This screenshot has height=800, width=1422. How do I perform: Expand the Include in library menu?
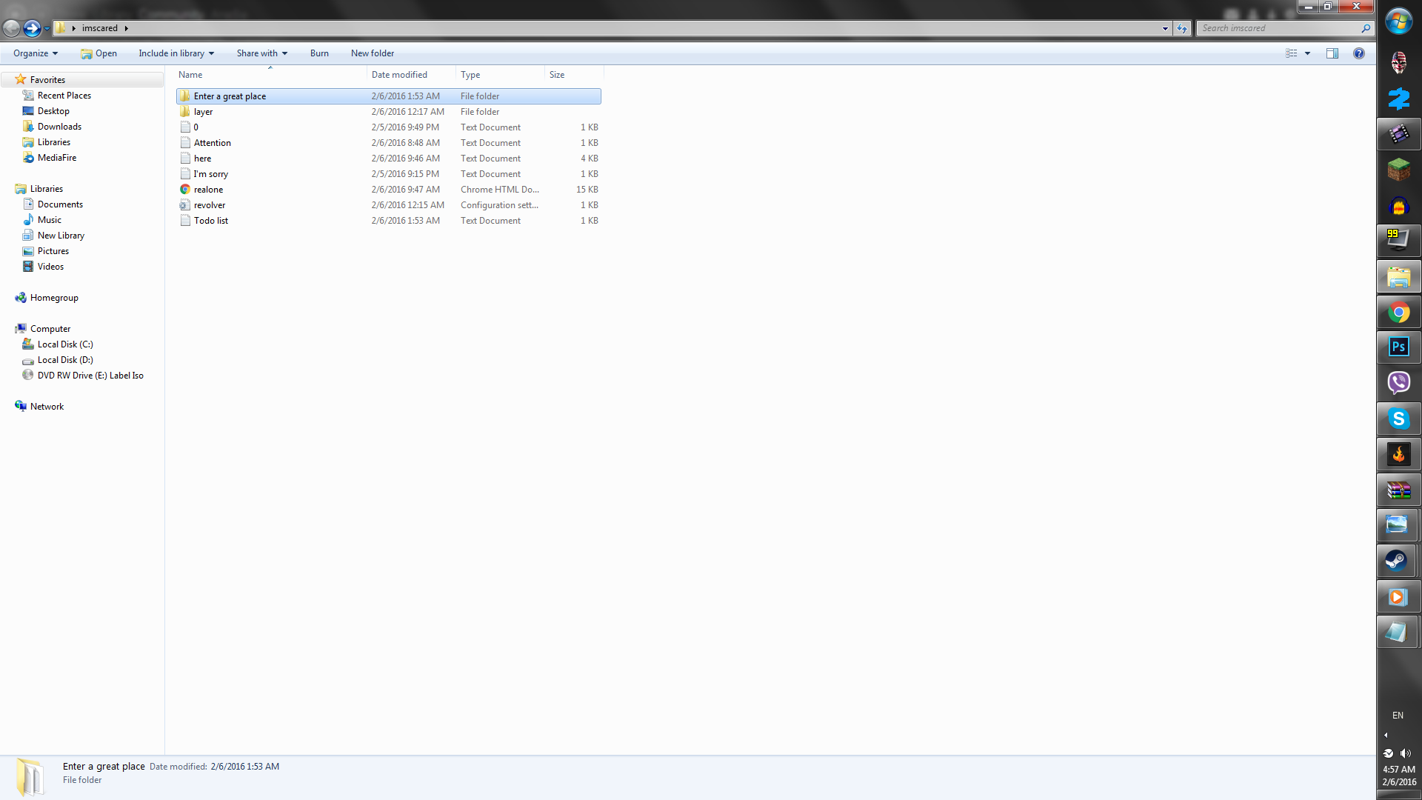click(x=176, y=53)
